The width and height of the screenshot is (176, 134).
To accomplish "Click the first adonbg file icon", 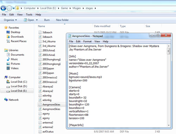I will point(40,96).
